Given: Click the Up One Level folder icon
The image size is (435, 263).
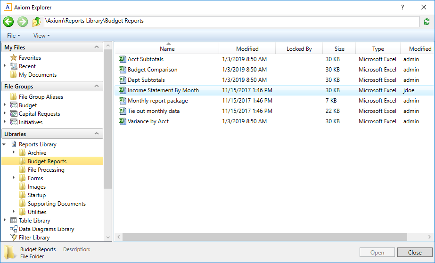Looking at the screenshot, I should tap(37, 22).
